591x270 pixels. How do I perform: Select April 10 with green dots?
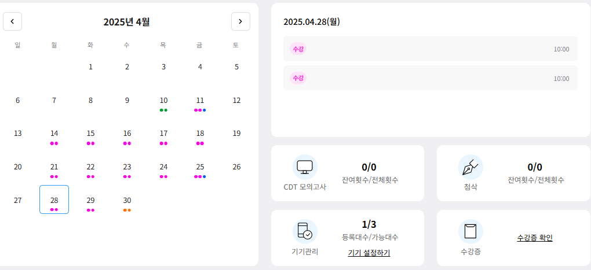(x=163, y=104)
